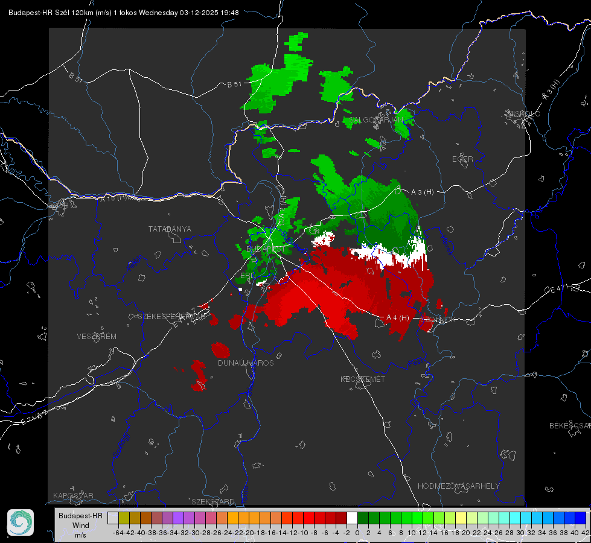Click the A 4 (H) road label
Screen dimensions: 591x543
(x=398, y=318)
